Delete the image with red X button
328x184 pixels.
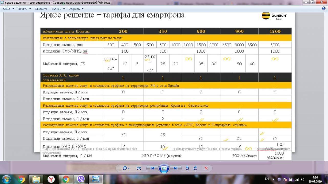coord(206,168)
